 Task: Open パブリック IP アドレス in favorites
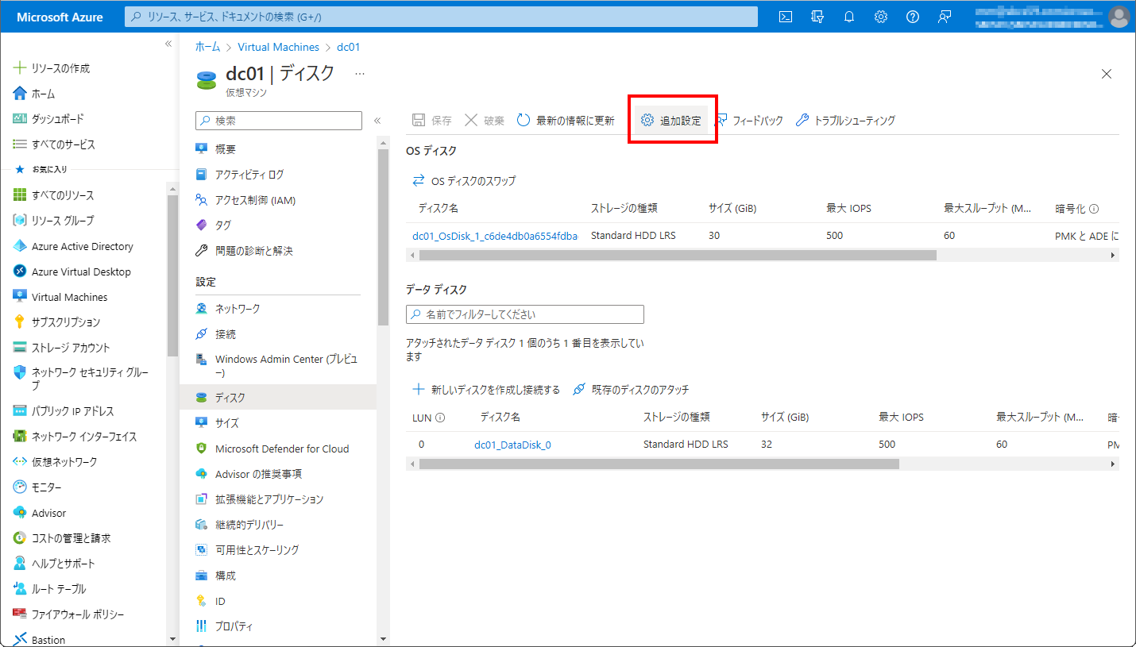coord(72,411)
